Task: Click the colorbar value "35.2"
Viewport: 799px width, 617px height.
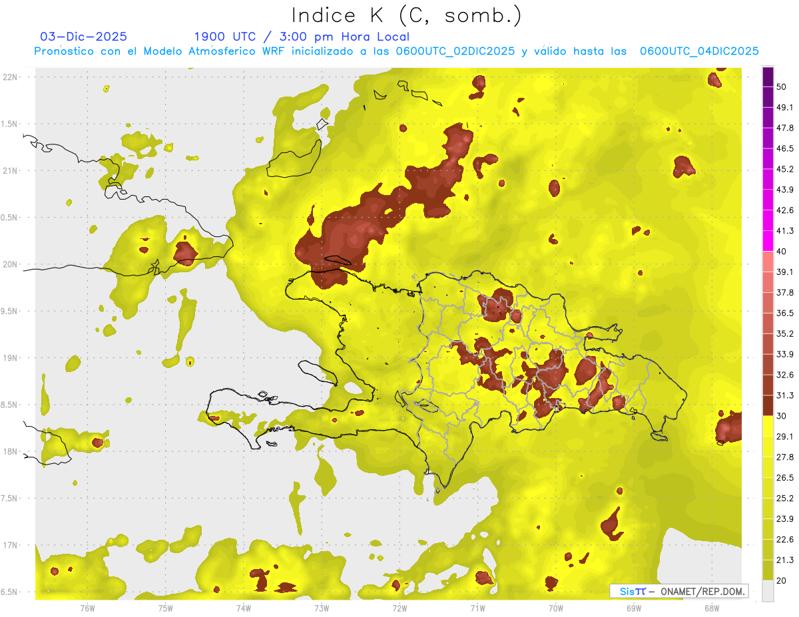Action: (785, 333)
